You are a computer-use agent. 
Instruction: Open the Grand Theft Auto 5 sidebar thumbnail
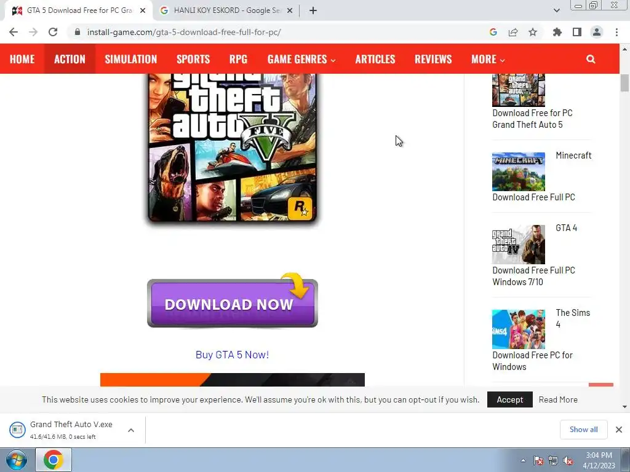(518, 90)
